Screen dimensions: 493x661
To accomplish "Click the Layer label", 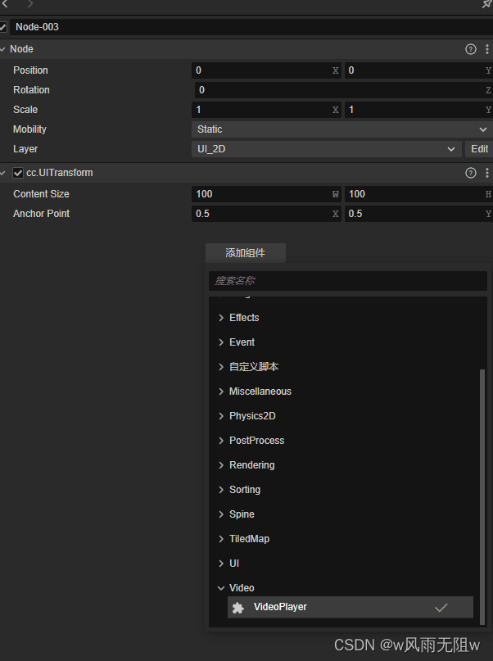I will point(25,149).
